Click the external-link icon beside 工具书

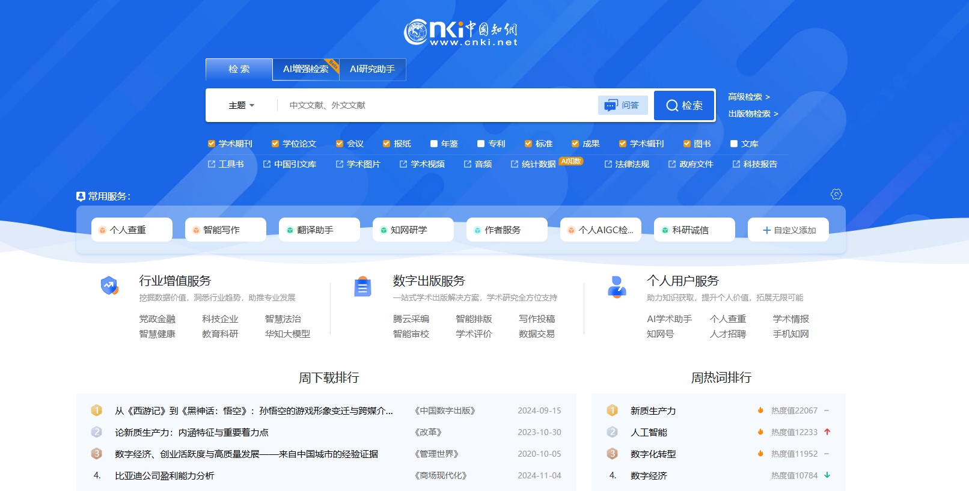[212, 164]
